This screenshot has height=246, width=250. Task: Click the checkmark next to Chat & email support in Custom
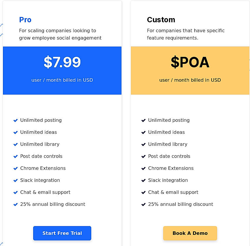(143, 192)
